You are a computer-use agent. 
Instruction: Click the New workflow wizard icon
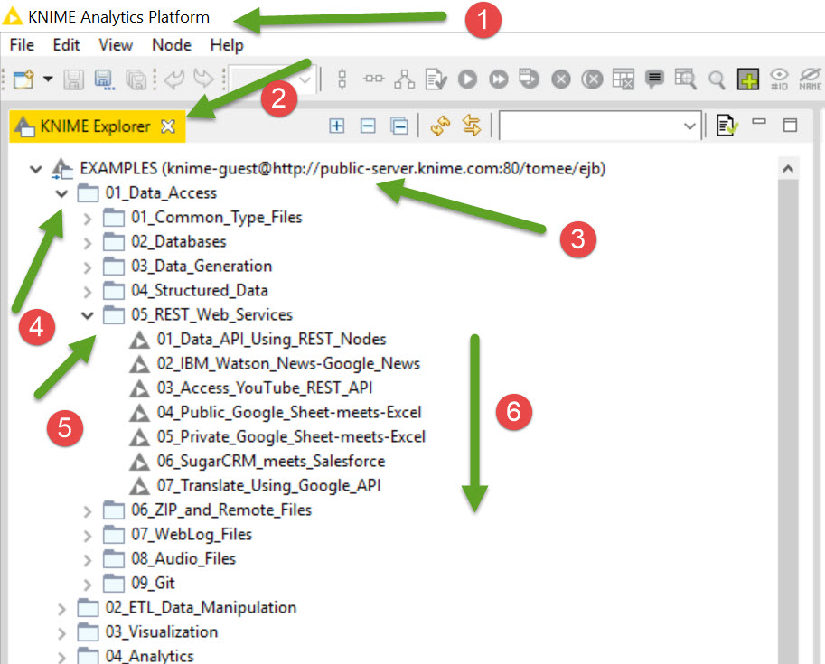click(x=23, y=79)
